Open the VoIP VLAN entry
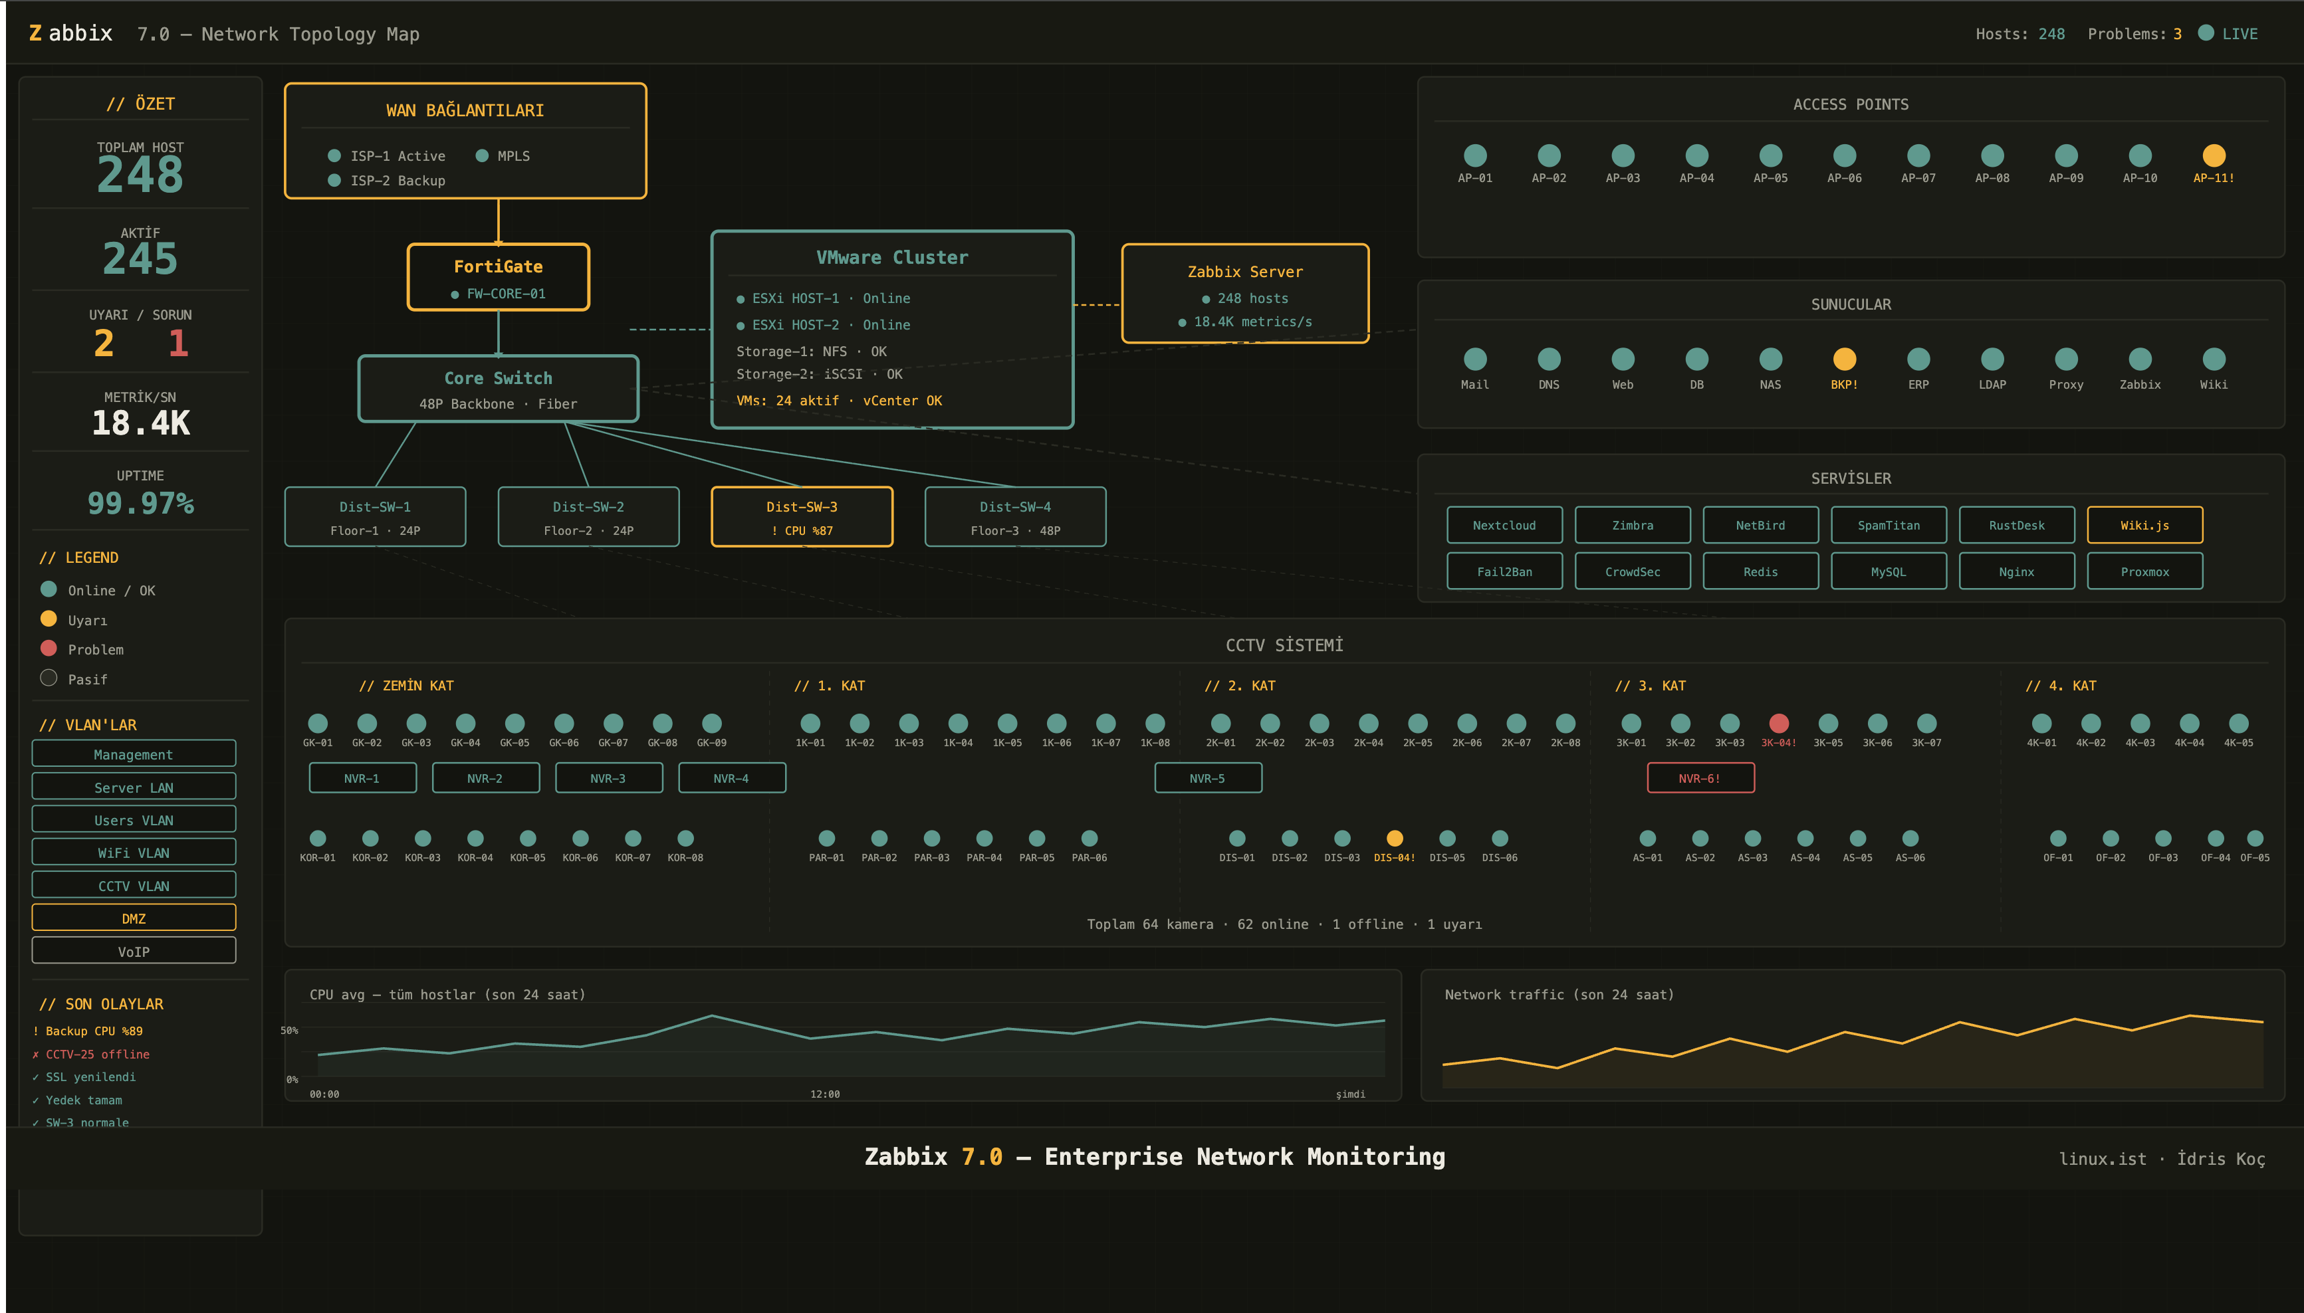Viewport: 2304px width, 1313px height. coord(134,950)
